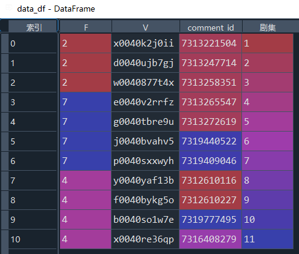Select index row 10
This screenshot has width=299, height=254.
(x=32, y=239)
